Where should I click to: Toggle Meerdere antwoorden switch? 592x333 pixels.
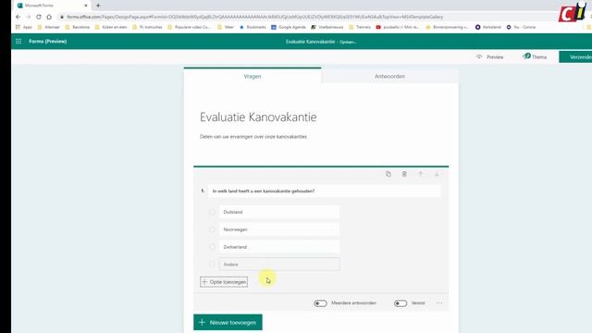tap(320, 303)
